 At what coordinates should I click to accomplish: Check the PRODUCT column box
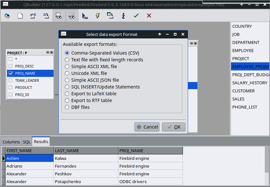click(x=11, y=88)
